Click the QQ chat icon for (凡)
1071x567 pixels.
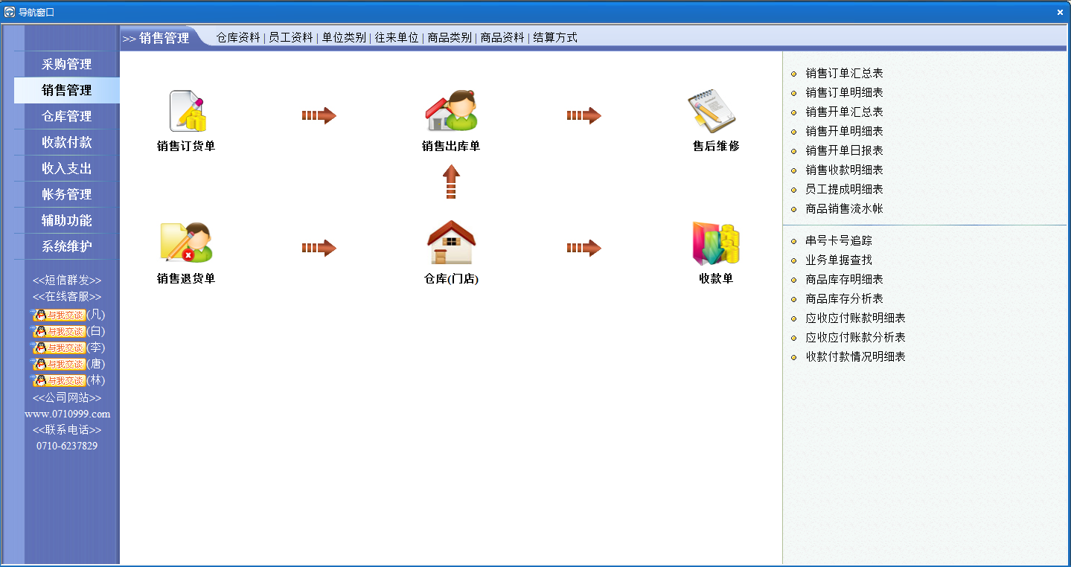point(59,315)
